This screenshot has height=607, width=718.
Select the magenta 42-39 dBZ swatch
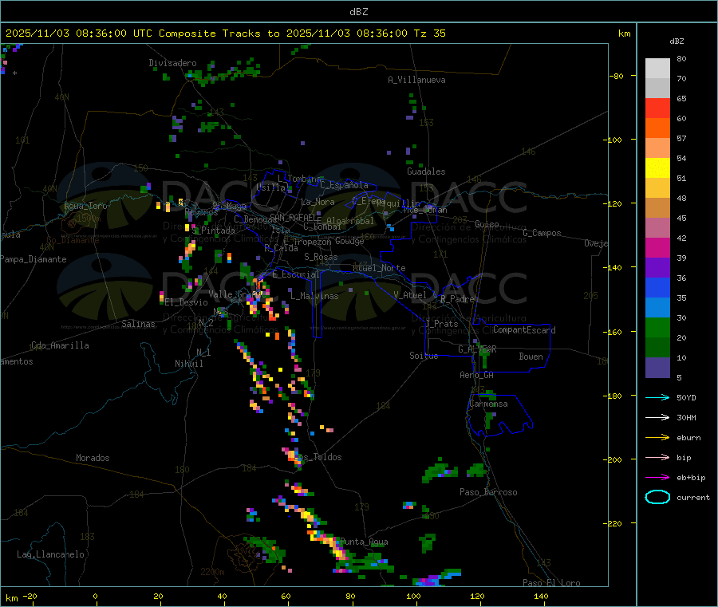pyautogui.click(x=657, y=247)
